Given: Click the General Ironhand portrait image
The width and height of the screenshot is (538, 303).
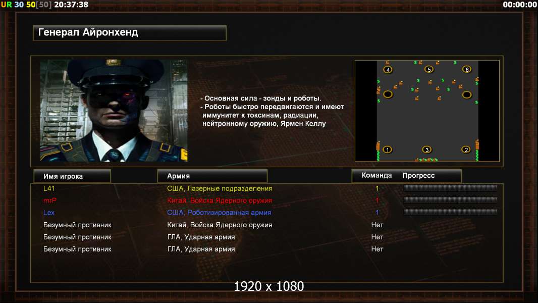Looking at the screenshot, I should pos(114,111).
